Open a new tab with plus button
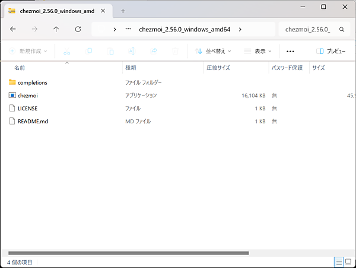Screen dimensions: 356x268 123,11
